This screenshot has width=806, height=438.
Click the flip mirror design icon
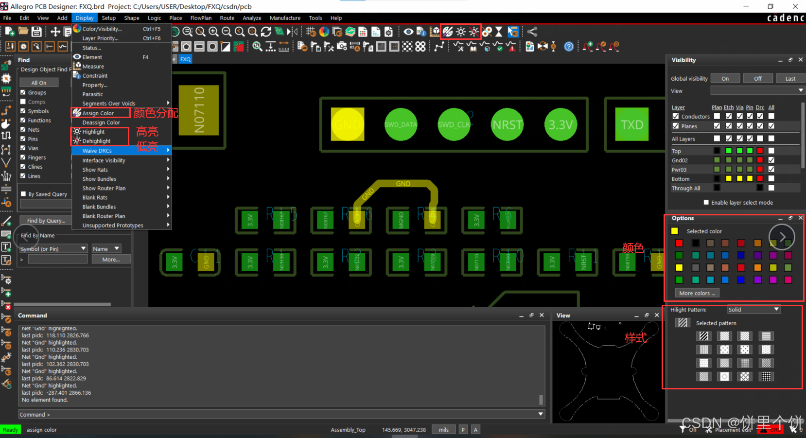(x=292, y=32)
